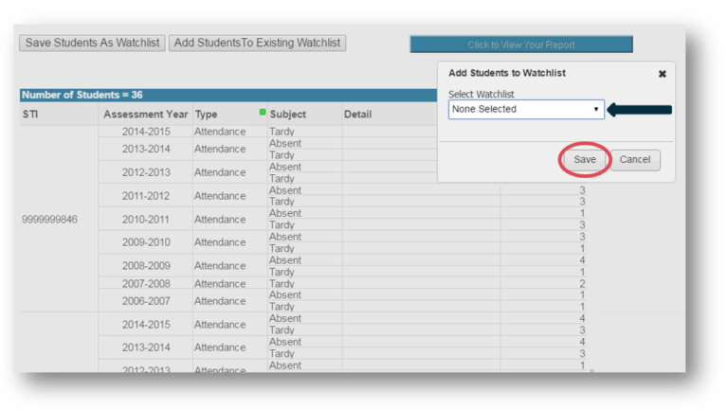Click the table scrollbar down arrow
The image size is (728, 409).
[x=591, y=371]
